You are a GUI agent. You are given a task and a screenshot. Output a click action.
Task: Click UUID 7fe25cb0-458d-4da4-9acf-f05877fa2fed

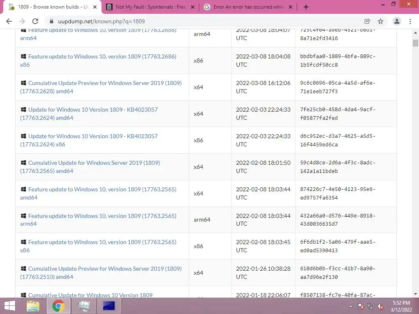(338, 114)
